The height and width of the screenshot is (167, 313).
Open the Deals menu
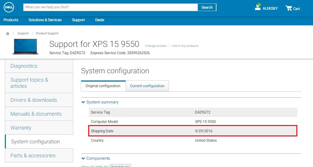point(100,20)
